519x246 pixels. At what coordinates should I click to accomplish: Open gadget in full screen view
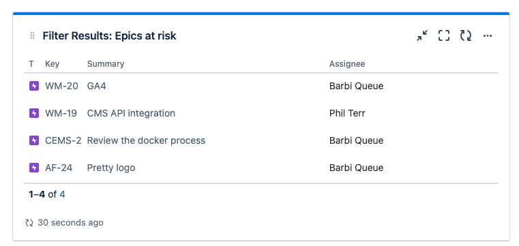click(444, 35)
